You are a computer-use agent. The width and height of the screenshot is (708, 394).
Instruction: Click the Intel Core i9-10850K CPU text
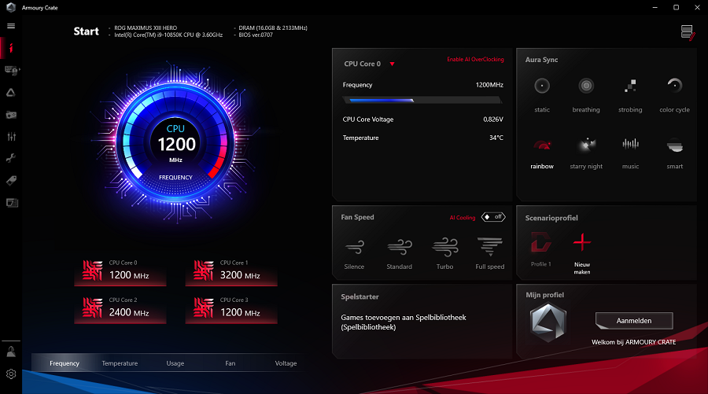pyautogui.click(x=168, y=35)
